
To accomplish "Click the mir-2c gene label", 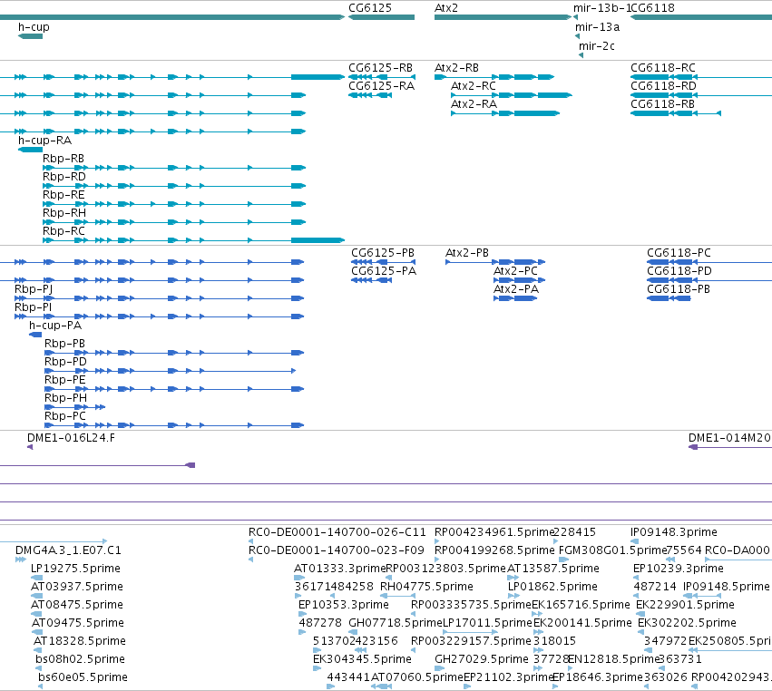I will pos(597,46).
